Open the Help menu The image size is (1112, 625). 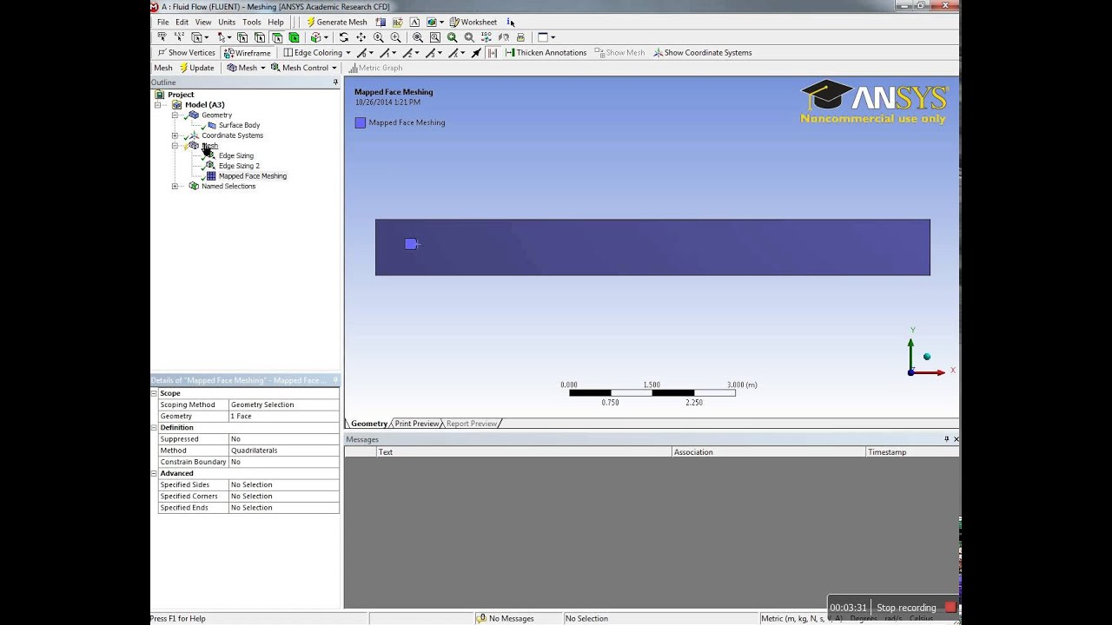click(275, 22)
